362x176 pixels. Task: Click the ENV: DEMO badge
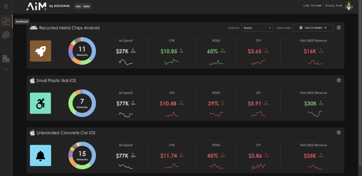click(83, 6)
